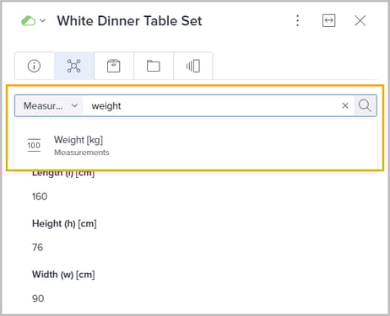The image size is (390, 316).
Task: Close the White Dinner Table Set panel
Action: click(x=360, y=21)
